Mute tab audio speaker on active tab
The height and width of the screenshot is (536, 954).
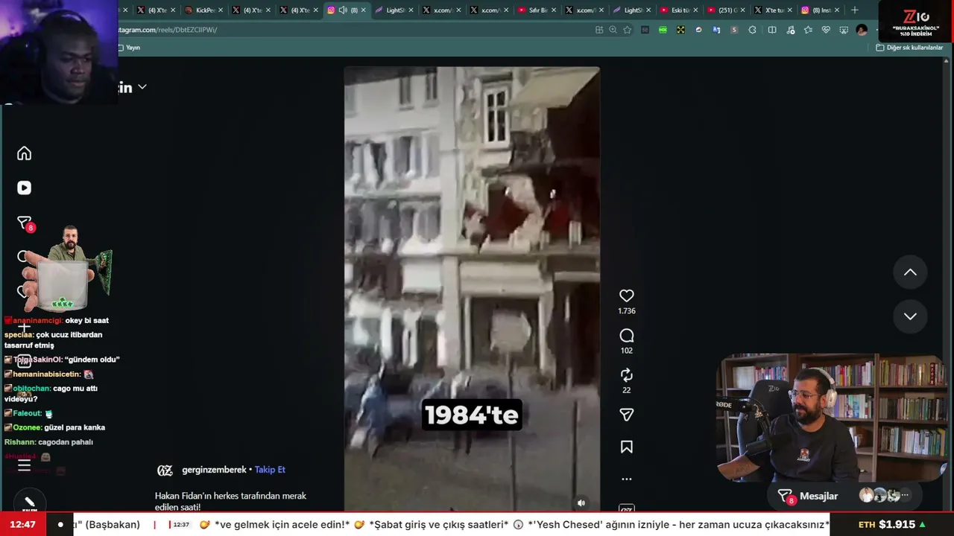(343, 10)
